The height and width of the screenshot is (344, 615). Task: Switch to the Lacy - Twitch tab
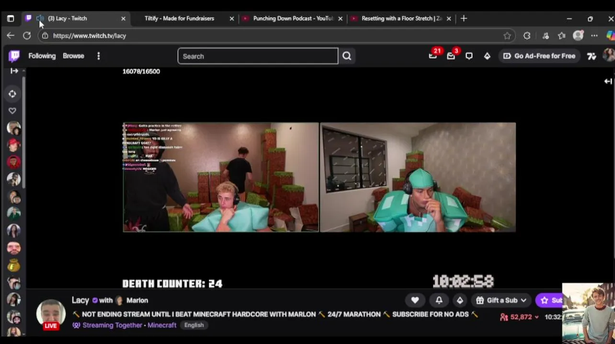click(x=75, y=18)
